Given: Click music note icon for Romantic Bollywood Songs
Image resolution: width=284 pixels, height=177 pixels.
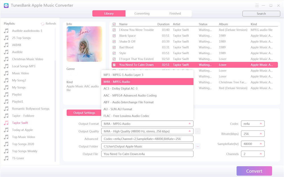Looking at the screenshot, I should click(x=6, y=109).
